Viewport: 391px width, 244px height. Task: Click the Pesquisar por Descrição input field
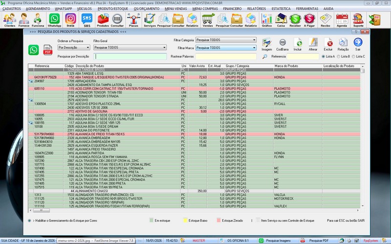point(130,57)
